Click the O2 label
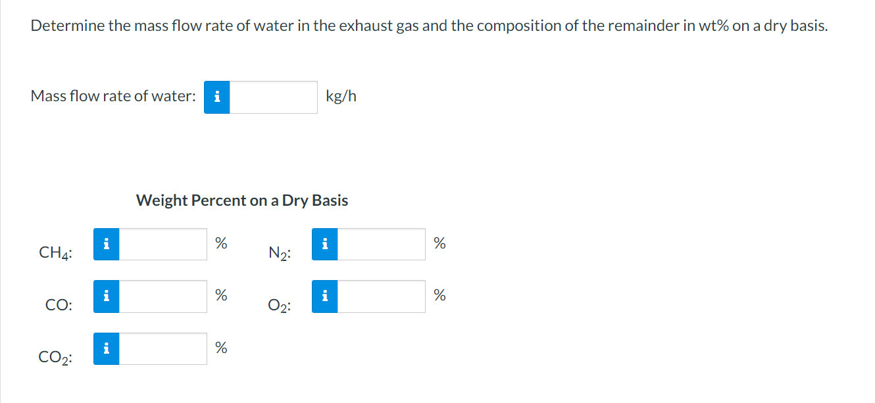Image resolution: width=875 pixels, height=403 pixels. (x=280, y=305)
